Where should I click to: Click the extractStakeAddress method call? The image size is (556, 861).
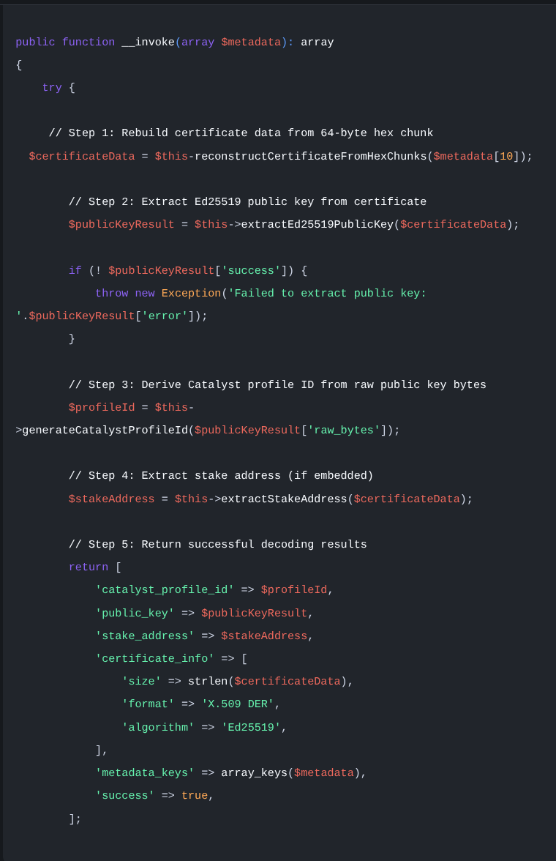(x=284, y=499)
